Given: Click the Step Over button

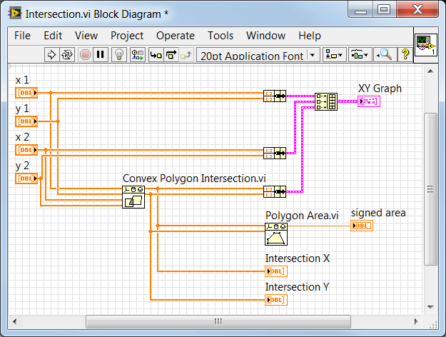Looking at the screenshot, I should pos(171,54).
